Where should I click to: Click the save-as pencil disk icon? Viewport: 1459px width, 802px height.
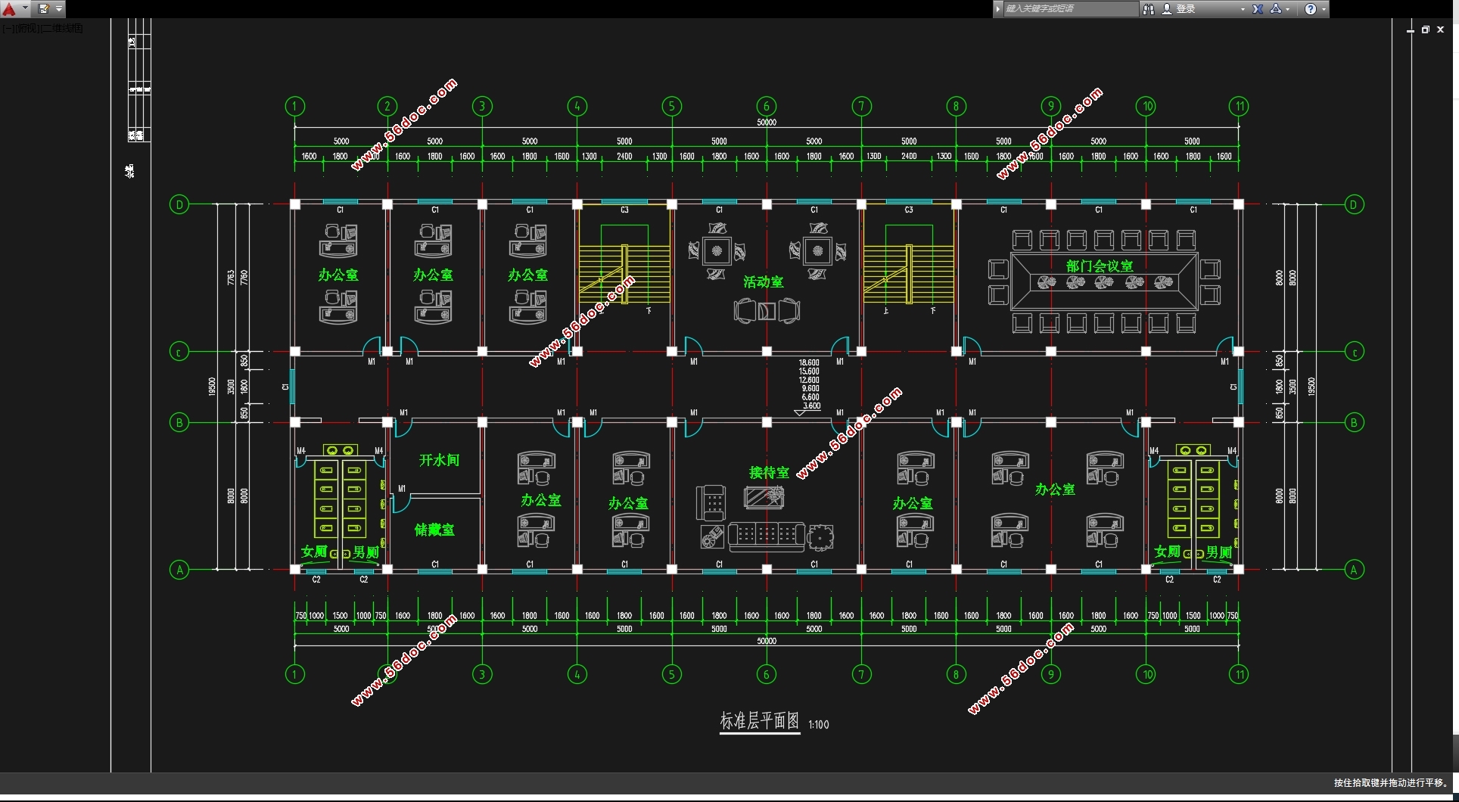[44, 9]
